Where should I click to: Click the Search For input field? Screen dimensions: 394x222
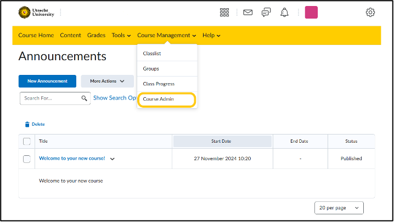click(55, 98)
